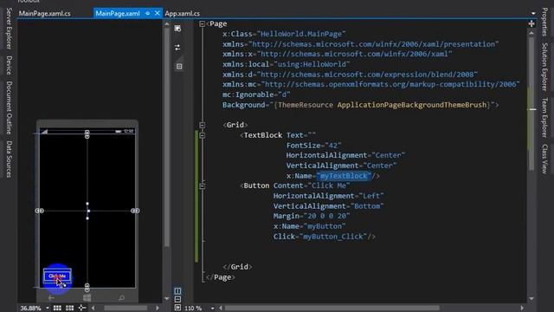This screenshot has height=312, width=554.
Task: Click the x:Class HelloWorld.MainPage value
Action: tap(301, 34)
